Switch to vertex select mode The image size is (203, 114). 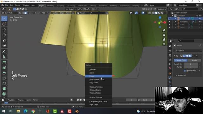(x=20, y=13)
